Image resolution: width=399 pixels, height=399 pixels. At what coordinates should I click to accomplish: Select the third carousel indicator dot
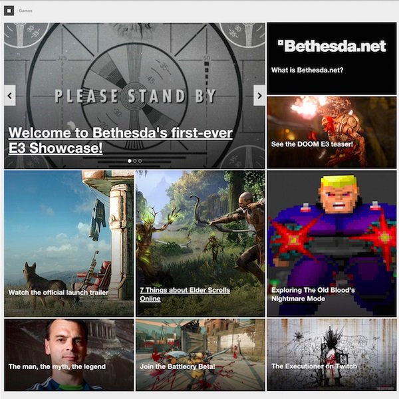pyautogui.click(x=140, y=161)
